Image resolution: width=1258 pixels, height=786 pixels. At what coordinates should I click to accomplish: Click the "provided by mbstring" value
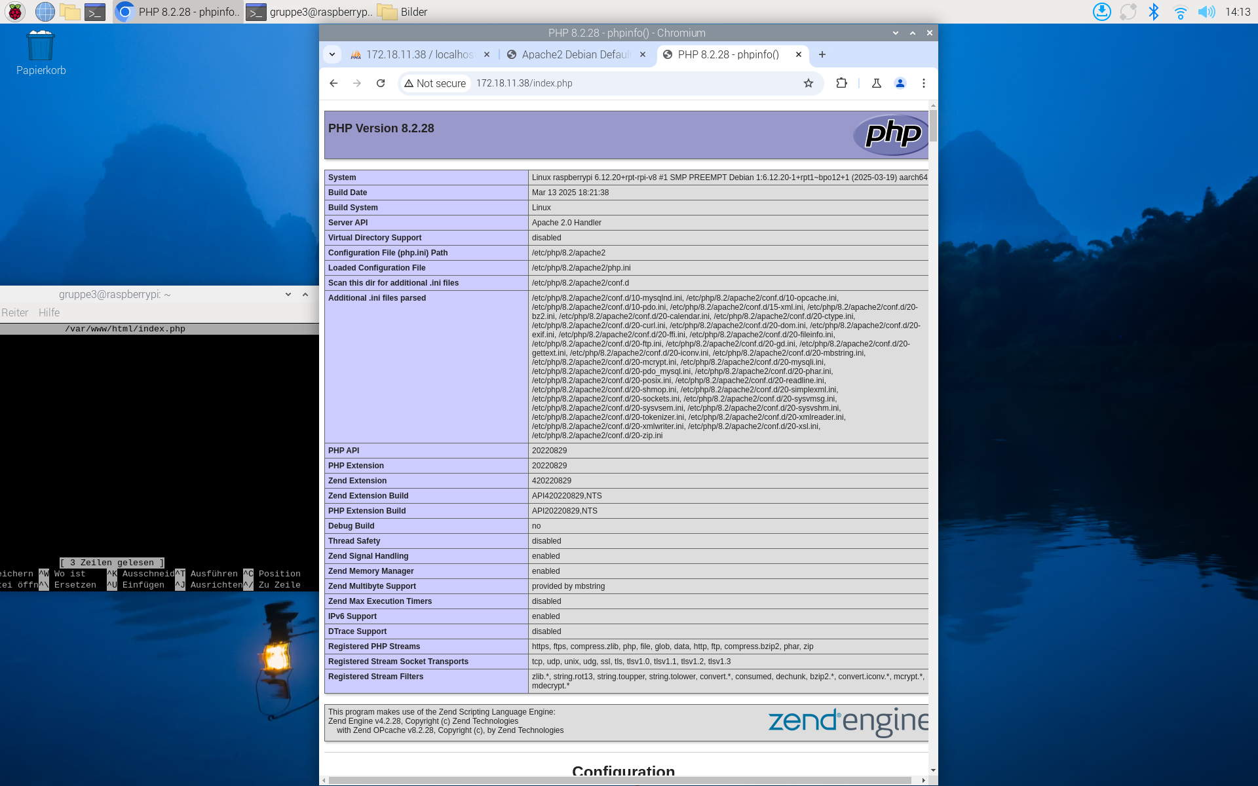[568, 586]
